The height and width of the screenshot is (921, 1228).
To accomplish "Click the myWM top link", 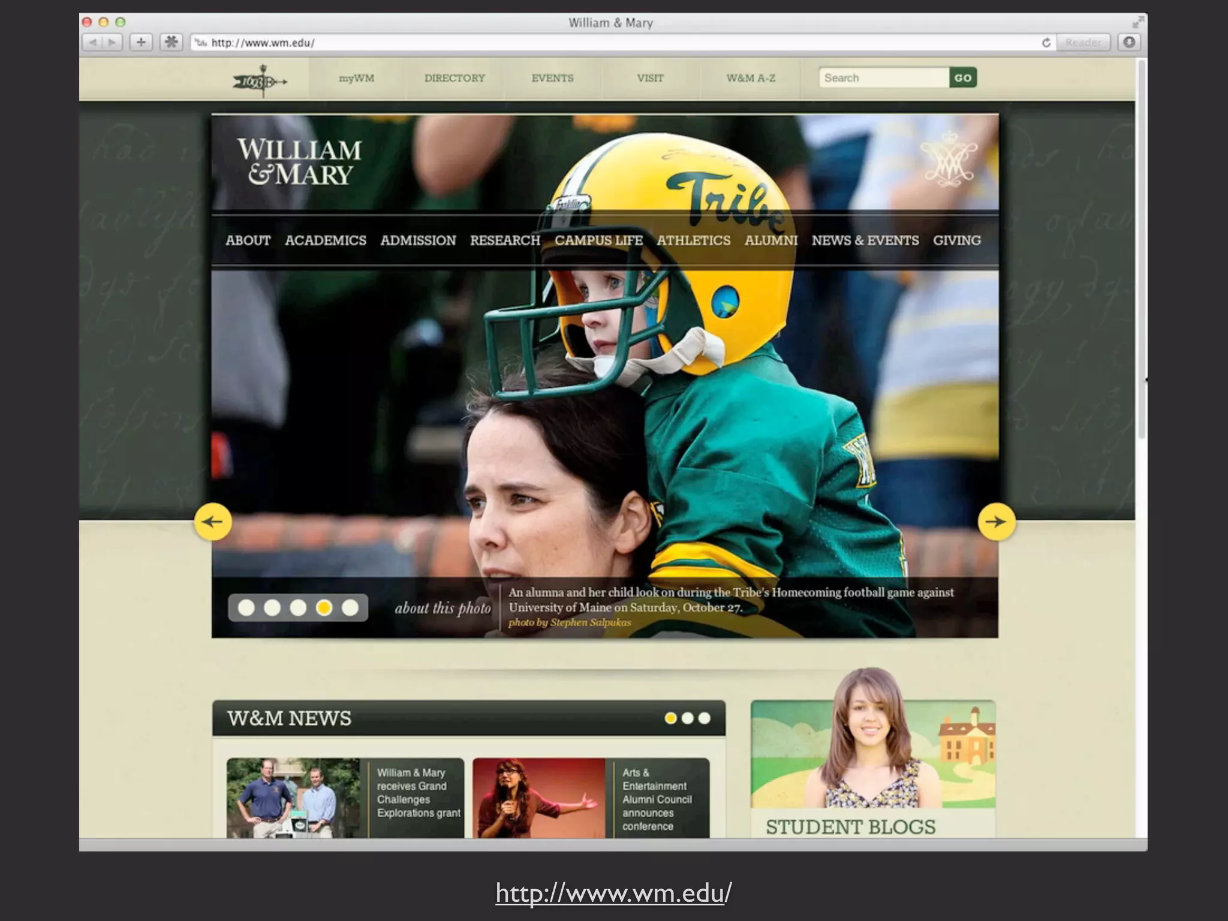I will tap(356, 79).
